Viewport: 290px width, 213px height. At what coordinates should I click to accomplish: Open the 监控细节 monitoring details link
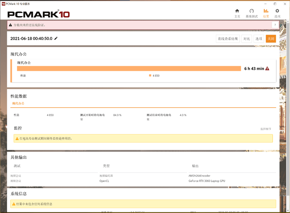point(265,129)
